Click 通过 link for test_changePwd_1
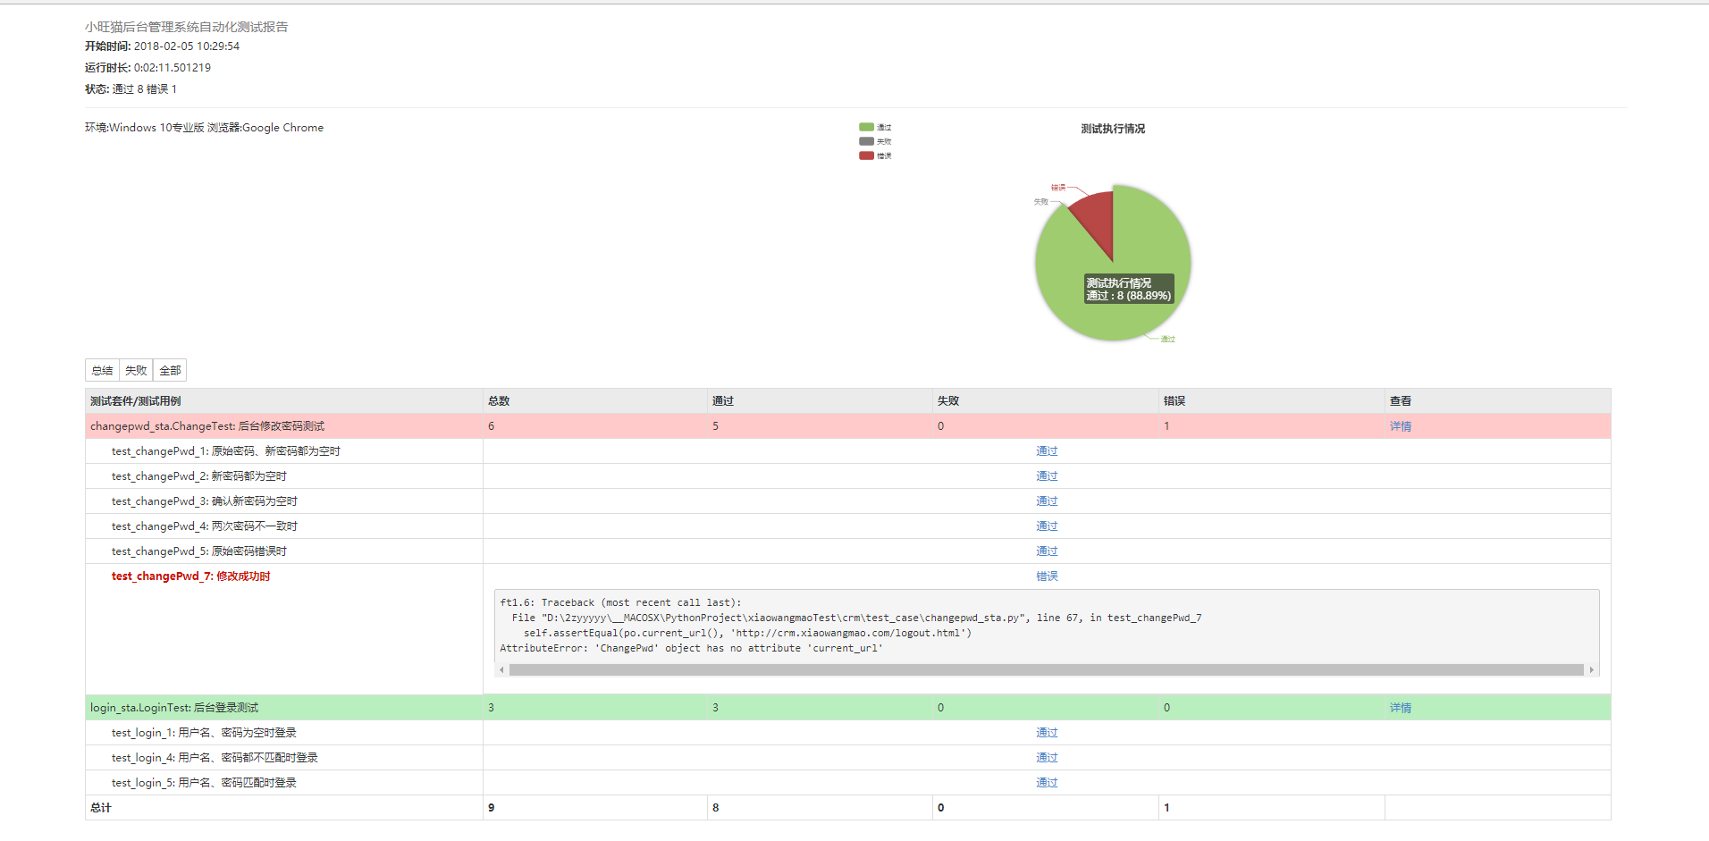1709x841 pixels. (x=1047, y=451)
